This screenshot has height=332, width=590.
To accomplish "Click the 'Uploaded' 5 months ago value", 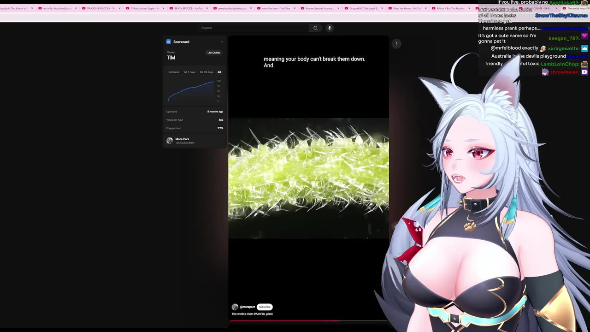I will (215, 112).
